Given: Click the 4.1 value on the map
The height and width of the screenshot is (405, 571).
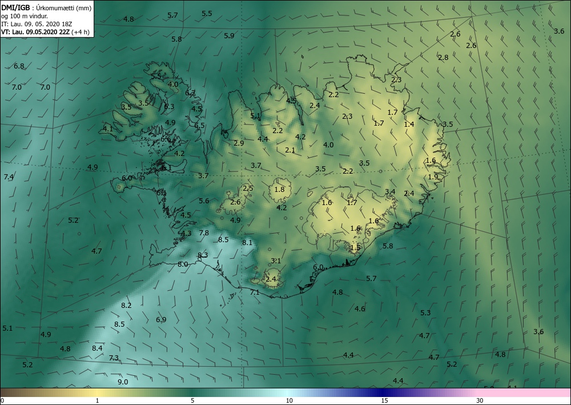Looking at the screenshot, I should (108, 129).
